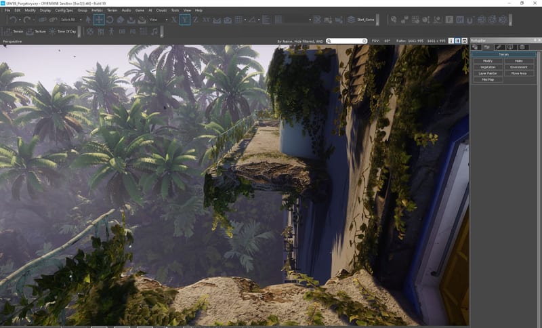Image resolution: width=542 pixels, height=328 pixels.
Task: Click the Environment button
Action: 519,67
